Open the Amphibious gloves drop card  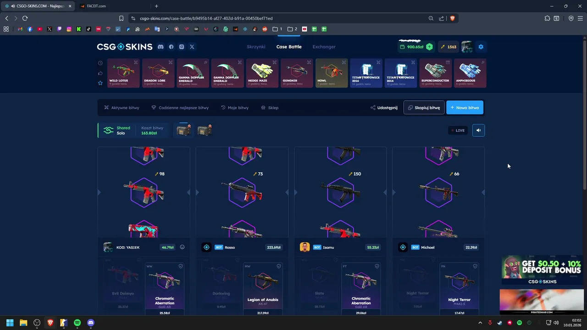[x=470, y=73]
